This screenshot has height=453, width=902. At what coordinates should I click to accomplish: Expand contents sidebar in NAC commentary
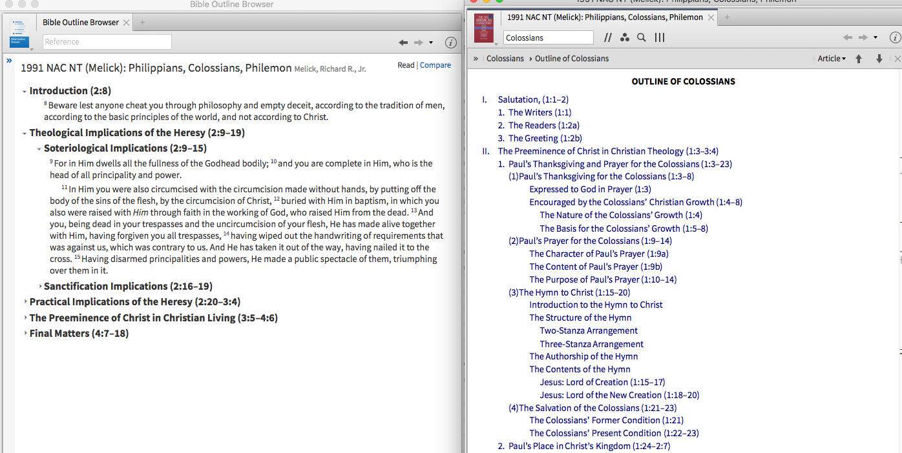tap(476, 59)
